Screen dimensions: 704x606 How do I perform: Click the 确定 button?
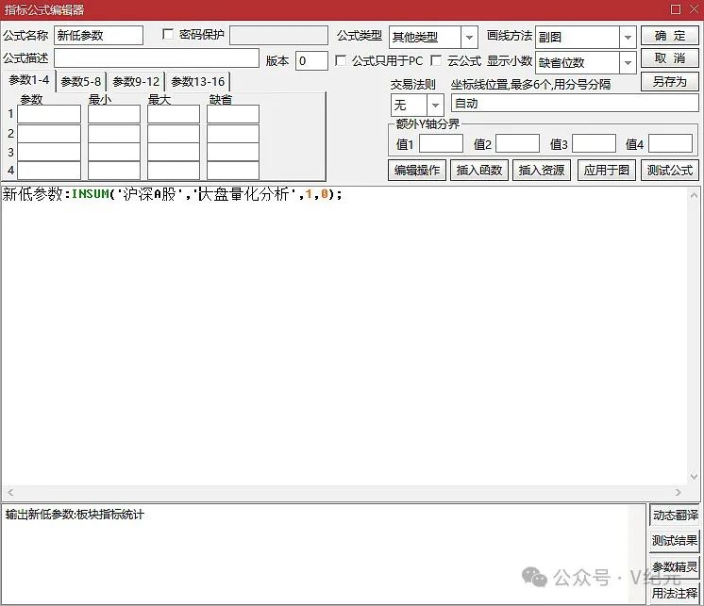pos(669,36)
